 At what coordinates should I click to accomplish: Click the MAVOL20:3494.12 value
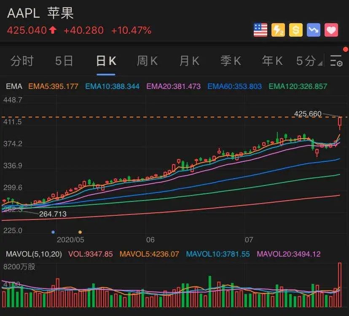click(x=288, y=254)
